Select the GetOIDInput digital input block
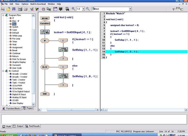The height and width of the screenshot is (136, 188). (x=45, y=32)
